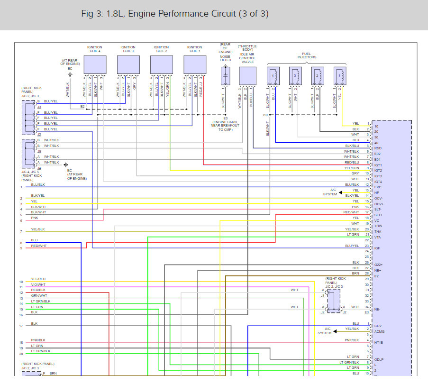Click the OCV- pin label
The height and width of the screenshot is (384, 428).
tap(378, 199)
